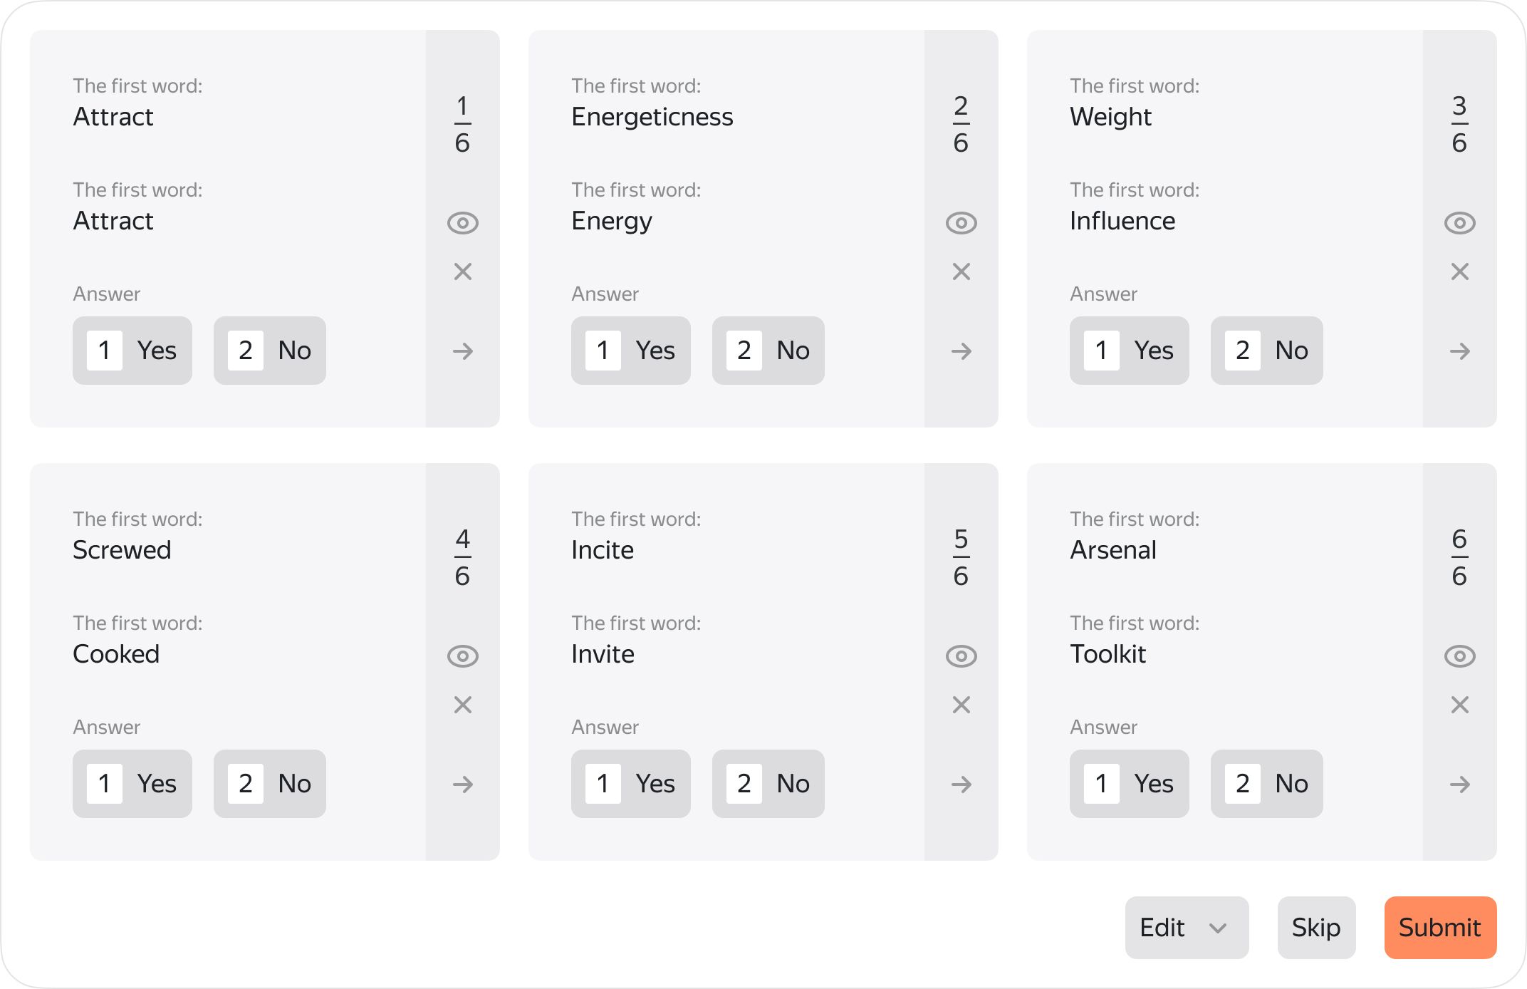The image size is (1527, 989).
Task: Skip this task set
Action: click(x=1316, y=928)
